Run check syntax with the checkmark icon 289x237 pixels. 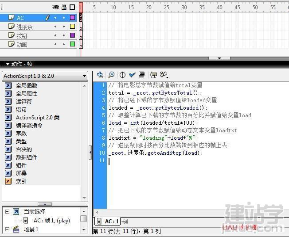coord(132,75)
